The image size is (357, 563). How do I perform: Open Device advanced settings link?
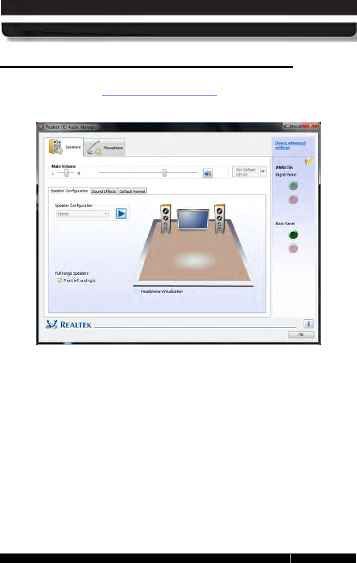[x=290, y=145]
